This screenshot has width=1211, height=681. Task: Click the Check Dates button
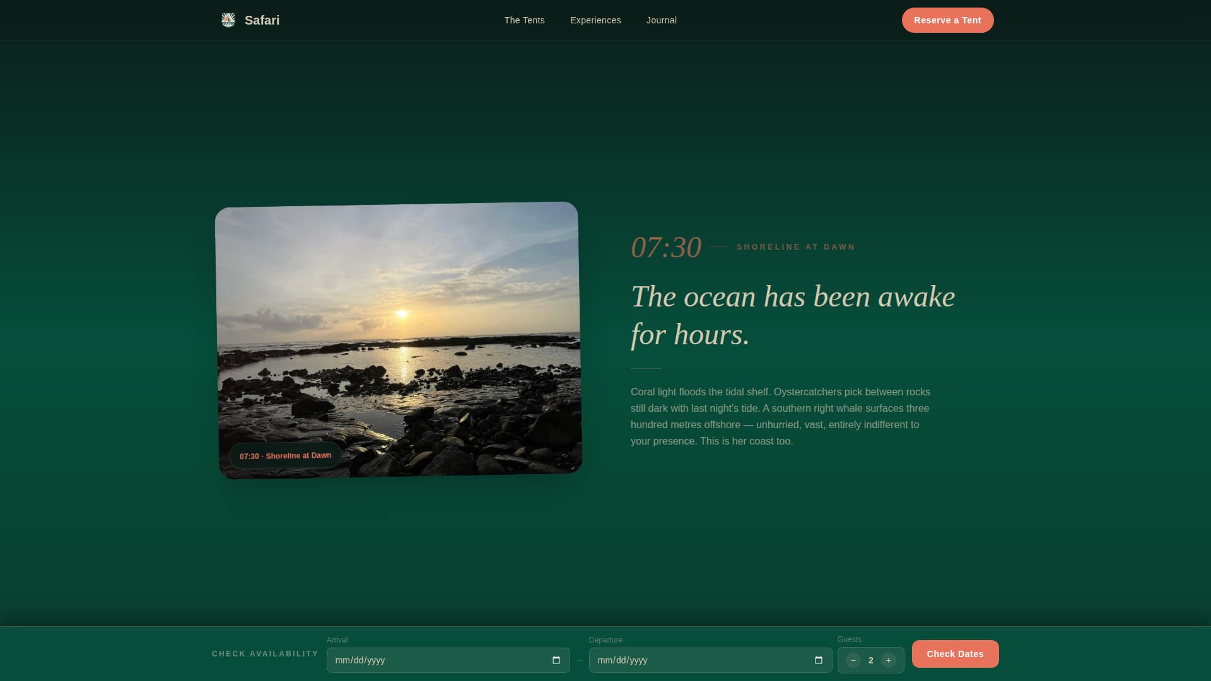click(x=955, y=654)
